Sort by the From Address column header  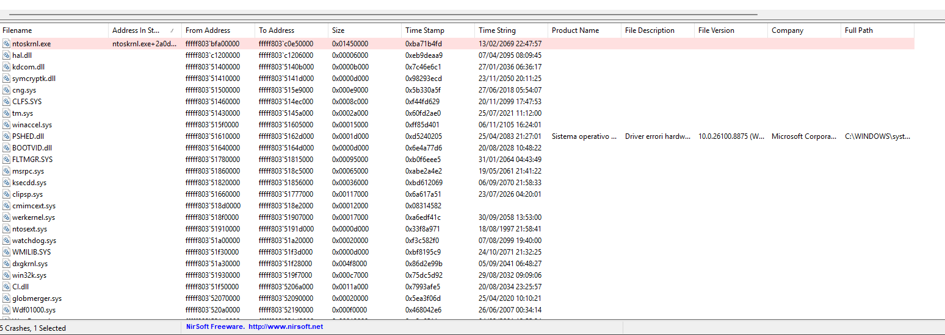(219, 30)
